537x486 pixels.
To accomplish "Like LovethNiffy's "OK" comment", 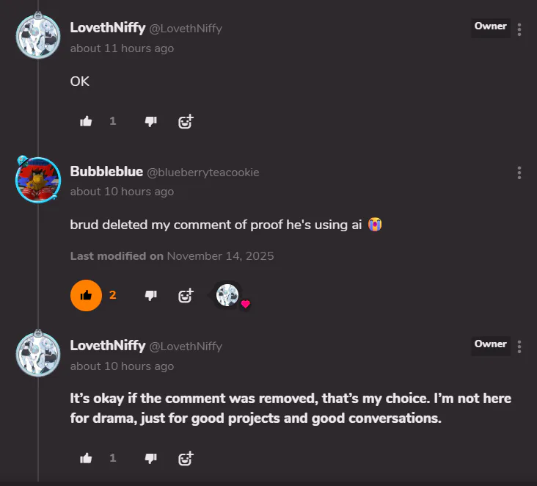I will 86,121.
